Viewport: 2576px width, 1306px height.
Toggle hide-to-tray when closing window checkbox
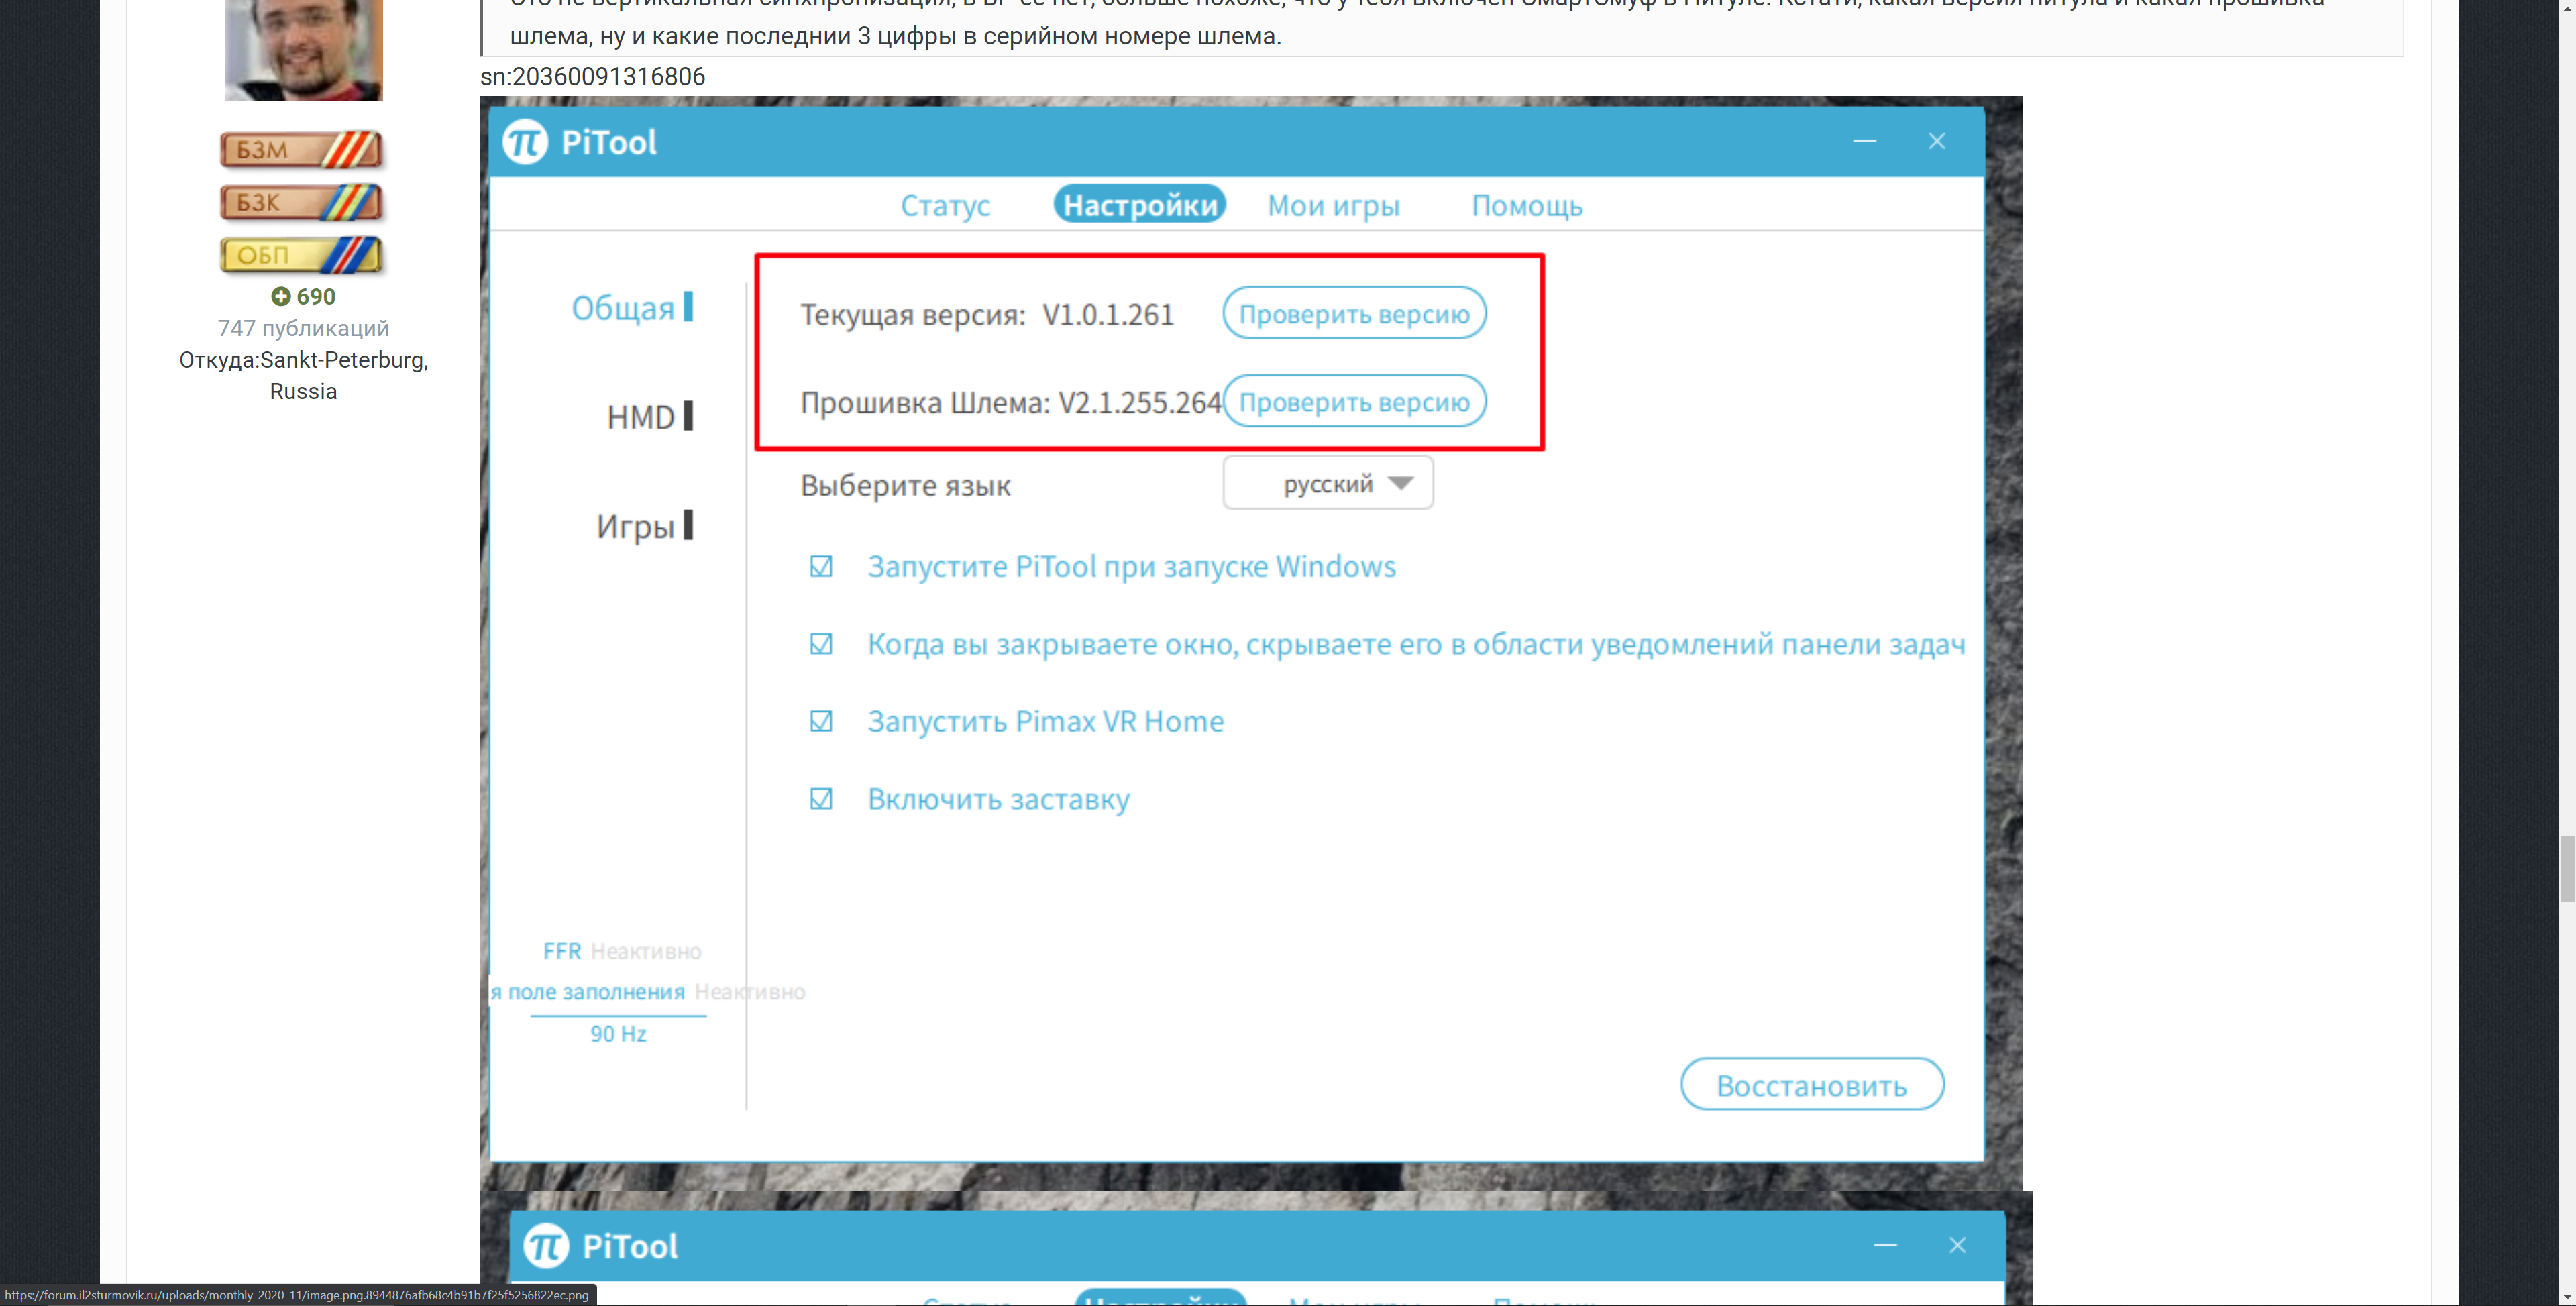(821, 644)
